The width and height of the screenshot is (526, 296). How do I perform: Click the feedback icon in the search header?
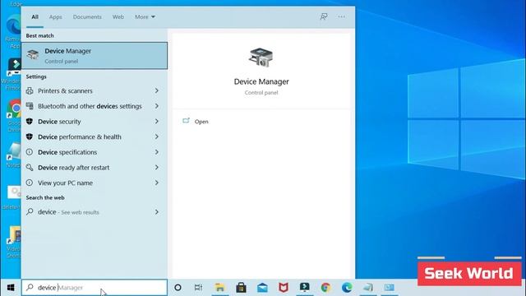pyautogui.click(x=323, y=16)
